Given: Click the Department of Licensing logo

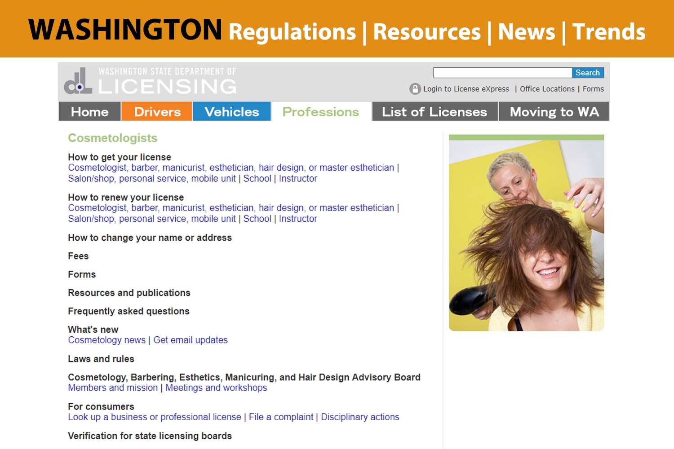Looking at the screenshot, I should (150, 81).
